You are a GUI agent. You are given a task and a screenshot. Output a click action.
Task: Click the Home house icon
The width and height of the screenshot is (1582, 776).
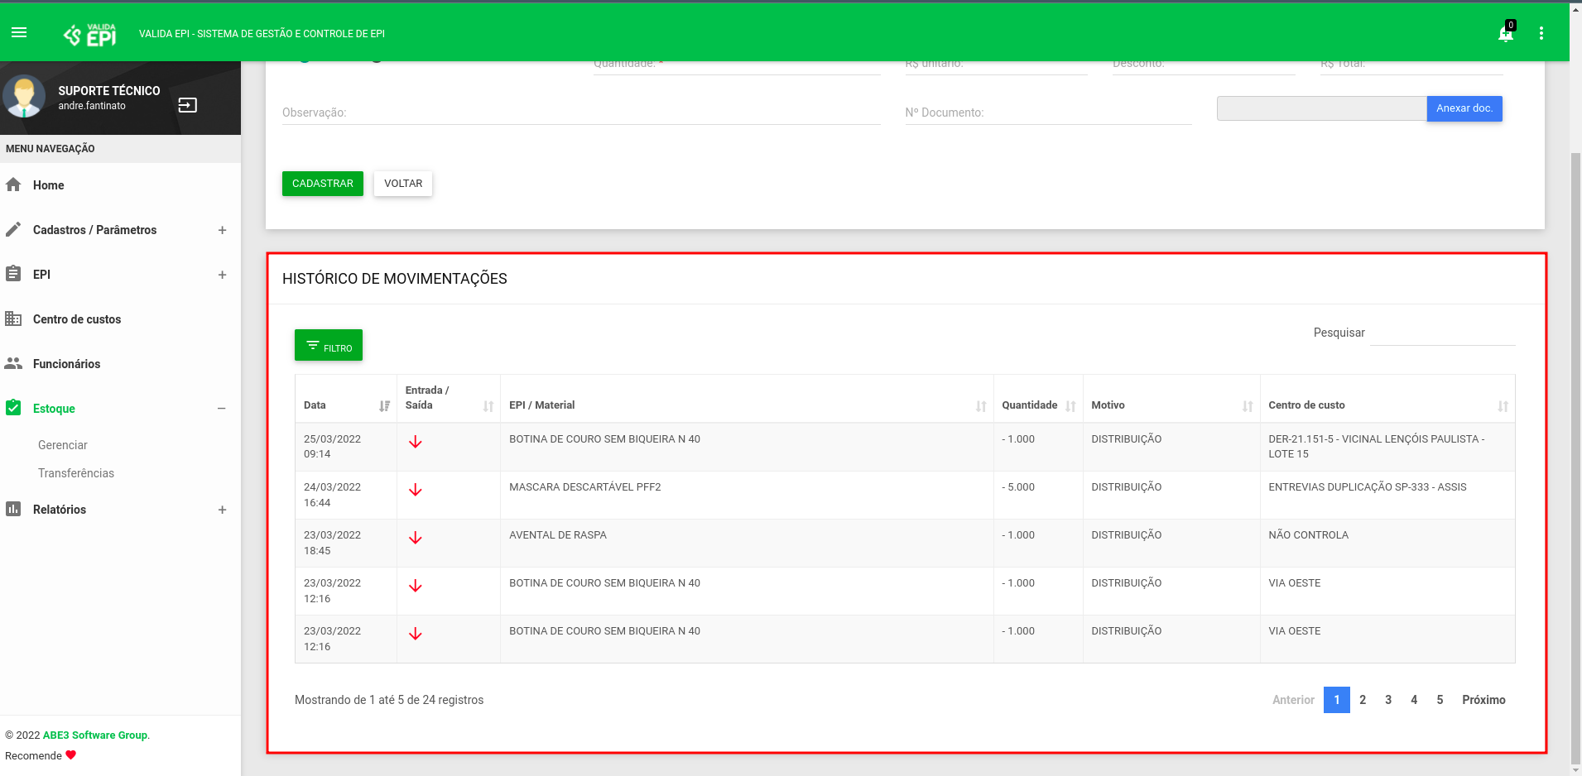click(x=13, y=184)
